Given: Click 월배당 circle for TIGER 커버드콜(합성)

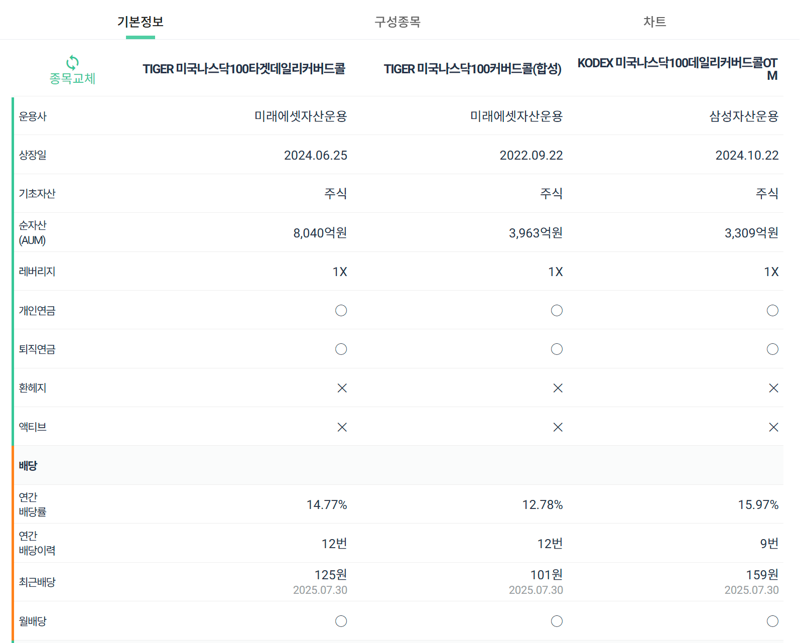Looking at the screenshot, I should [557, 621].
